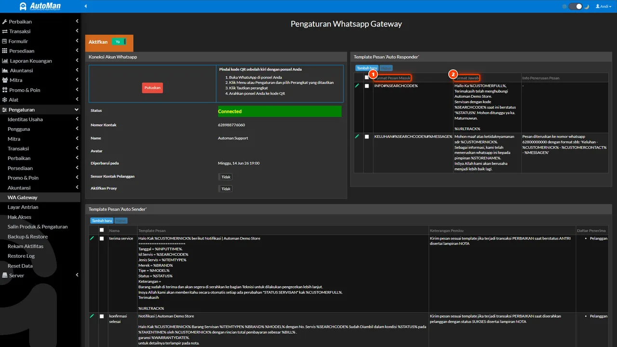617x347 pixels.
Task: Expand the Laporan Keuangan menu chevron
Action: pyautogui.click(x=77, y=61)
